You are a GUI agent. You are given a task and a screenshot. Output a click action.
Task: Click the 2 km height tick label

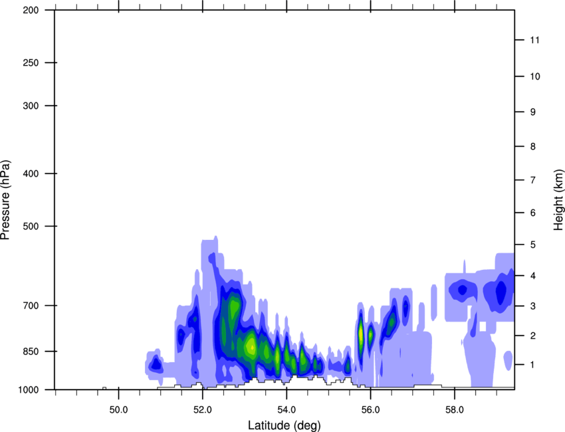click(533, 336)
